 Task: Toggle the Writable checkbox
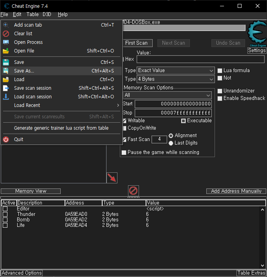(124, 121)
